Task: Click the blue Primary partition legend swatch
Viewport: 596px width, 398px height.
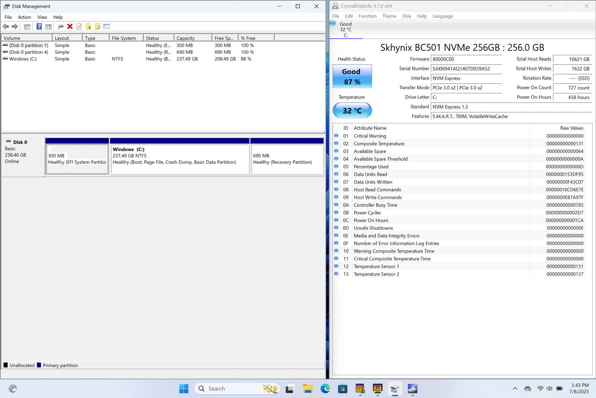Action: tap(39, 365)
